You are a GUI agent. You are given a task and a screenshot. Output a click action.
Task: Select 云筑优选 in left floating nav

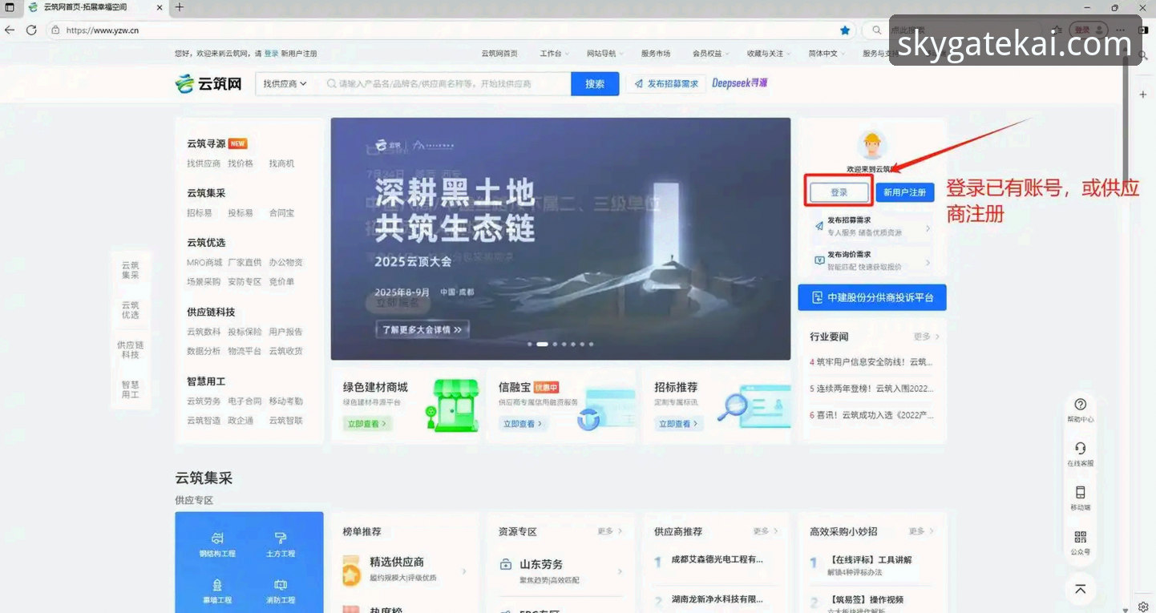(130, 310)
